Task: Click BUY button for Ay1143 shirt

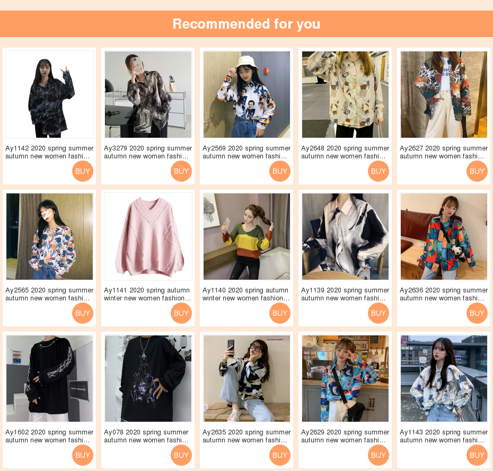Action: pos(477,455)
